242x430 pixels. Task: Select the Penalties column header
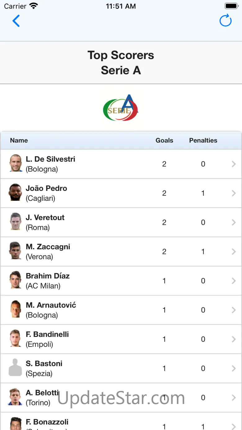coord(203,140)
